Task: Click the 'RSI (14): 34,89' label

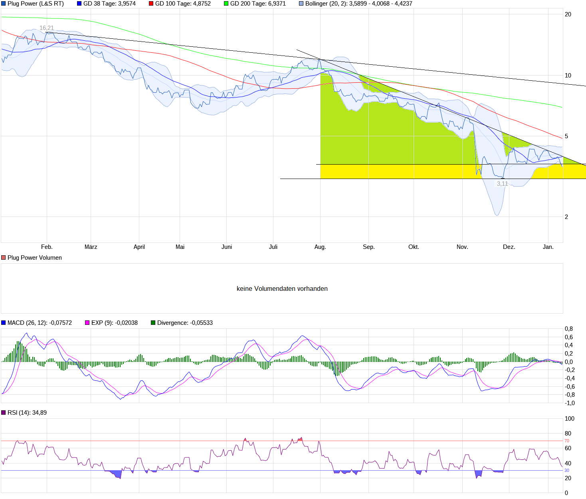Action: pos(27,413)
